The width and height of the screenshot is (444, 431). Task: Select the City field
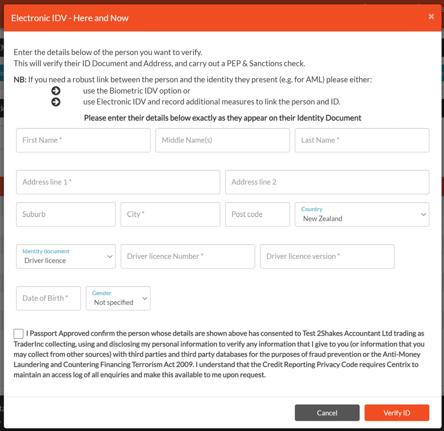[x=170, y=214]
